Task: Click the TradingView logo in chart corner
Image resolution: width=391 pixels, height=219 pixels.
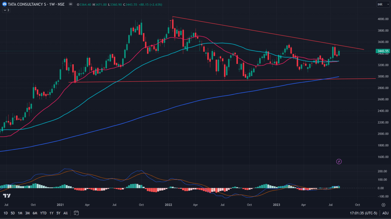Action: tap(6, 195)
